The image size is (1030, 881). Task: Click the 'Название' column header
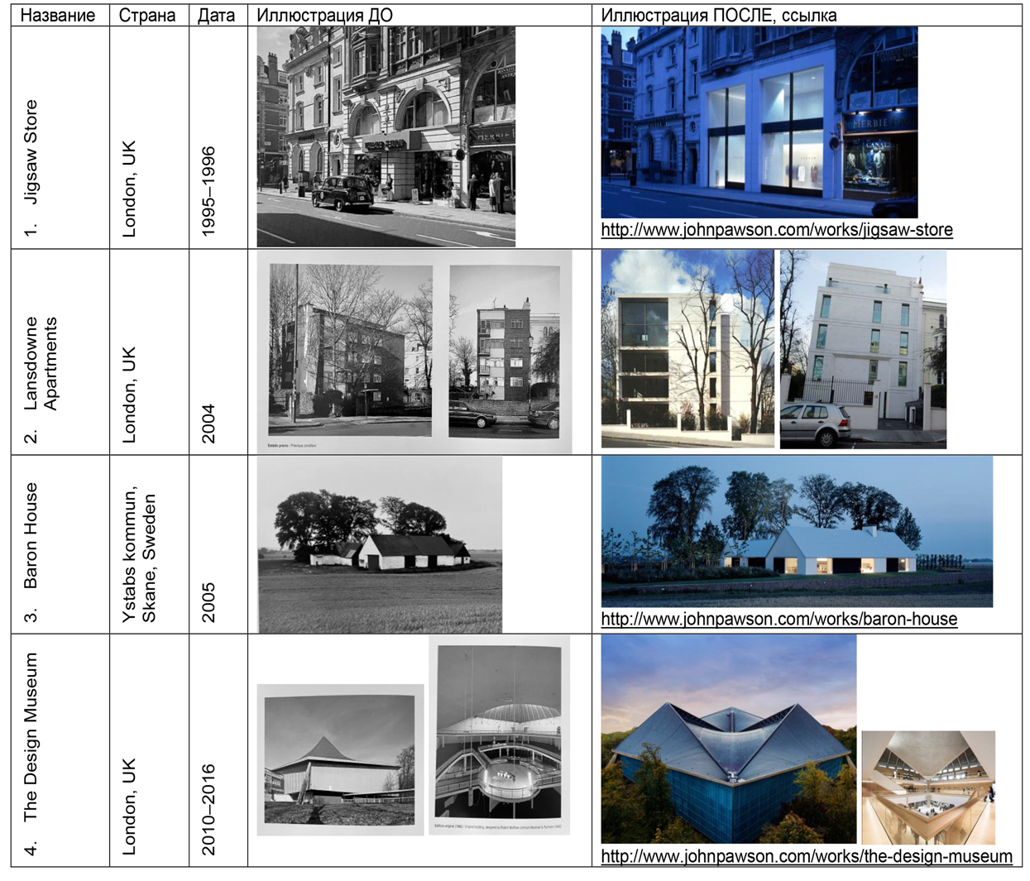tap(58, 16)
